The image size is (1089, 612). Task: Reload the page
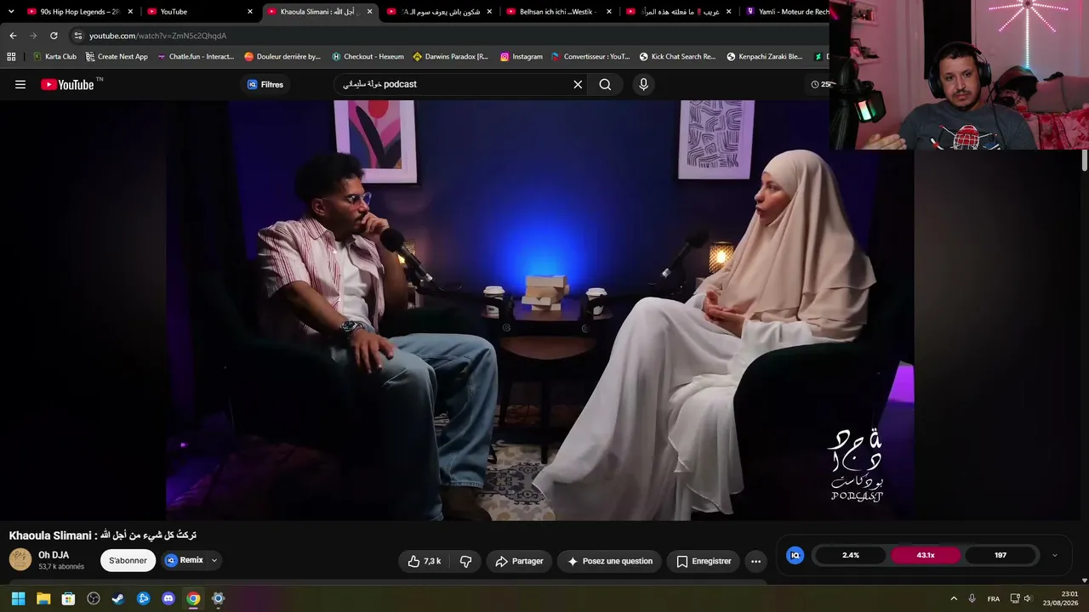click(x=54, y=36)
